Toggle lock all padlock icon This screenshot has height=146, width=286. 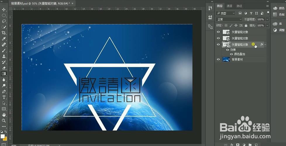pyautogui.click(x=246, y=25)
